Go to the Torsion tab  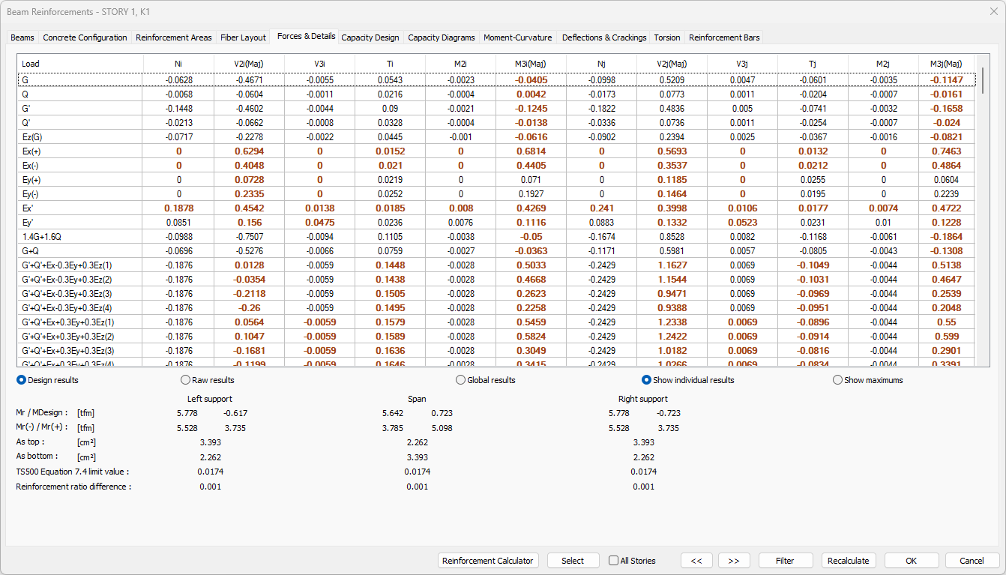[x=667, y=37]
